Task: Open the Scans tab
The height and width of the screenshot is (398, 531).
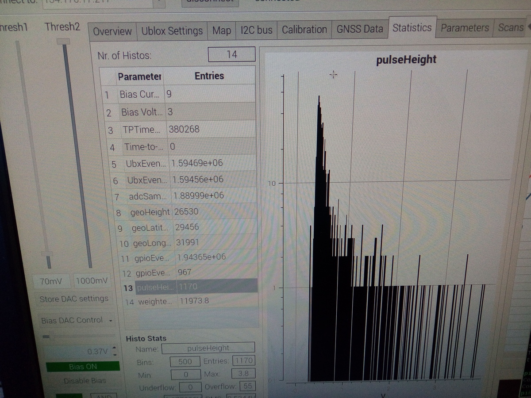Action: coord(511,27)
